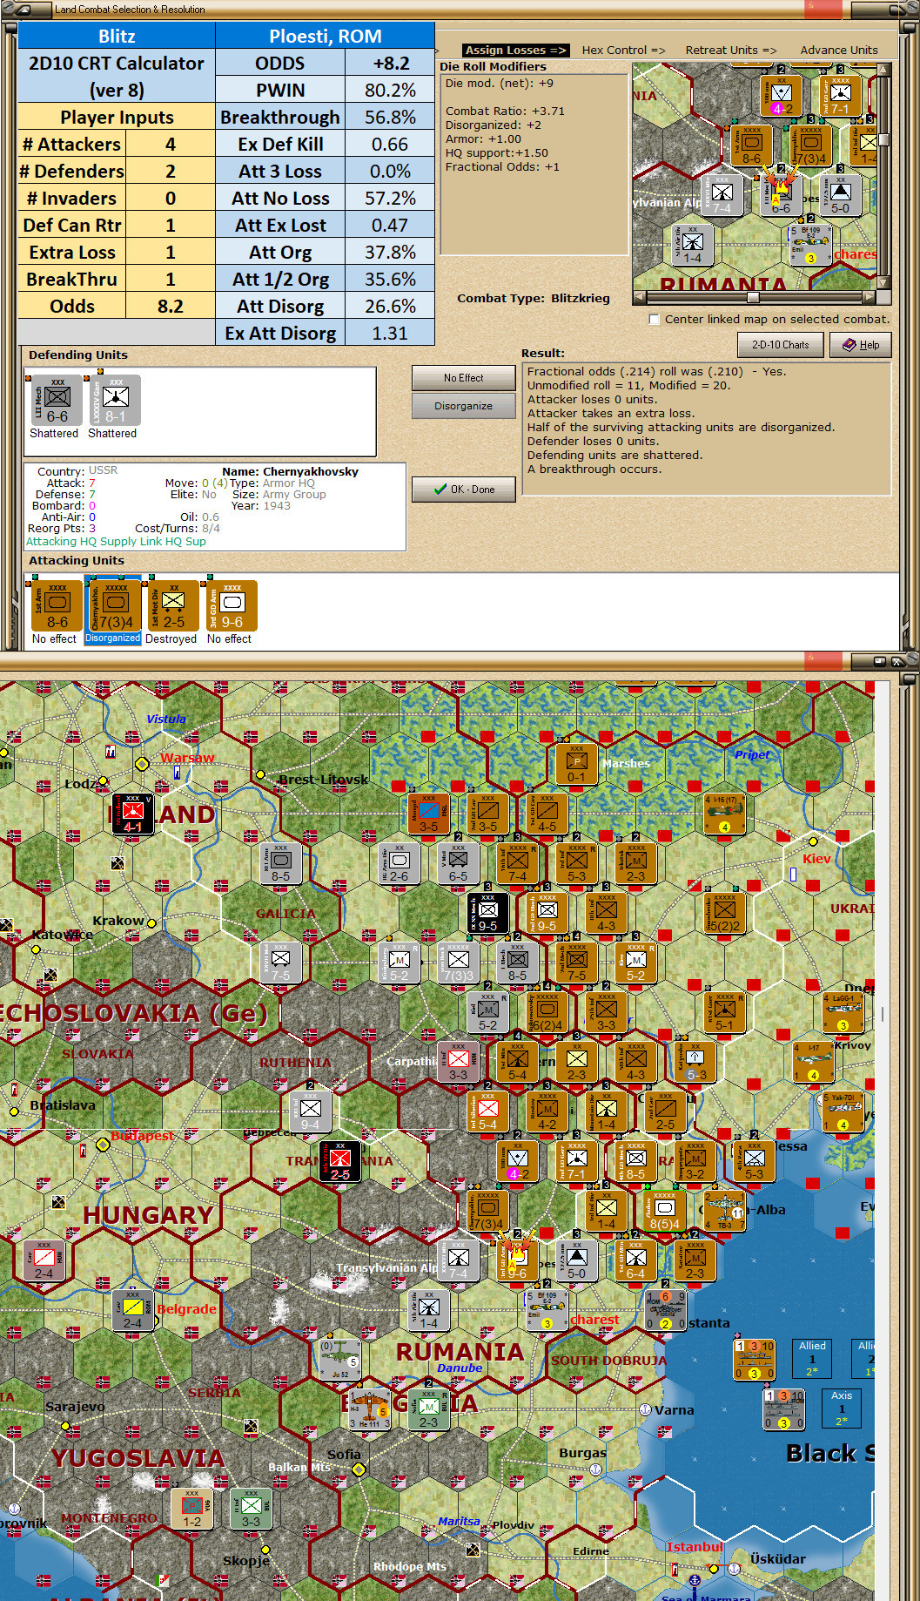Click the 8(5)4 HQ with green border
The image size is (920, 1601).
[x=665, y=1210]
